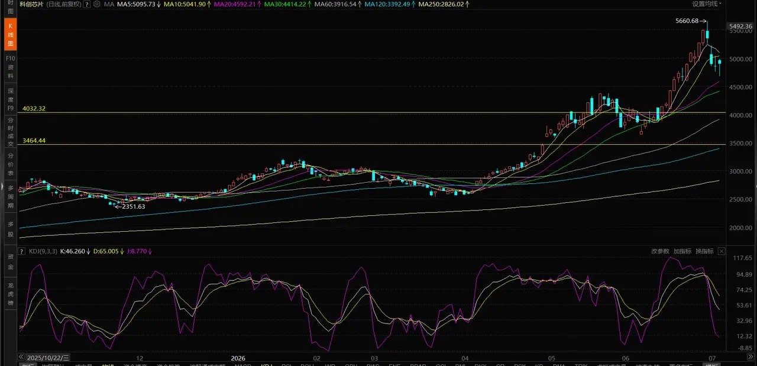
Task: Switch to 分时成交 view
Action: [x=10, y=131]
